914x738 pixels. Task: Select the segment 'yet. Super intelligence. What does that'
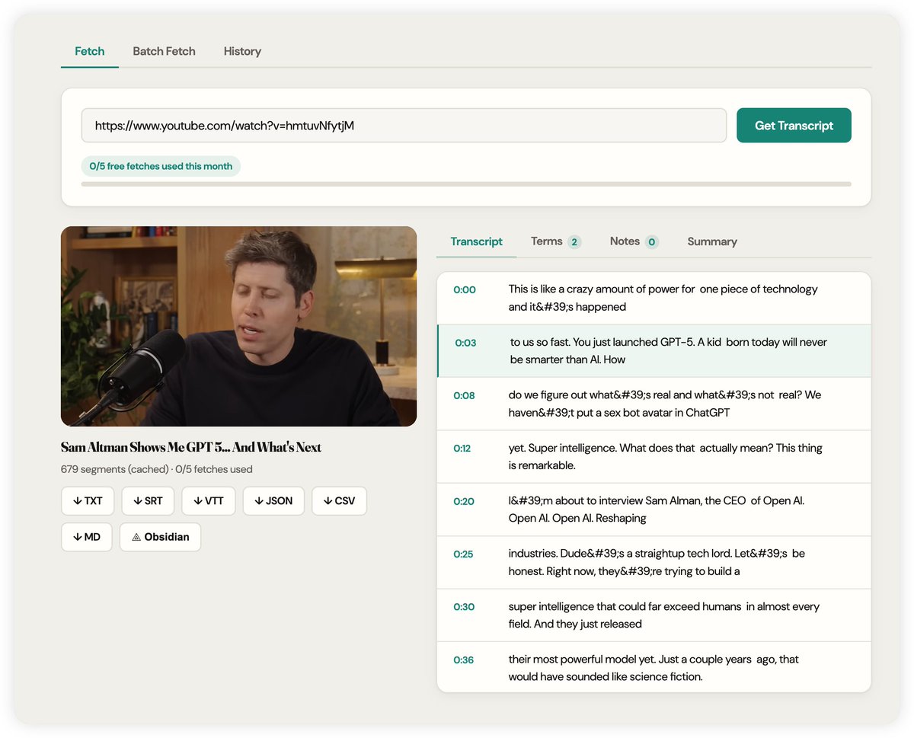click(x=654, y=456)
